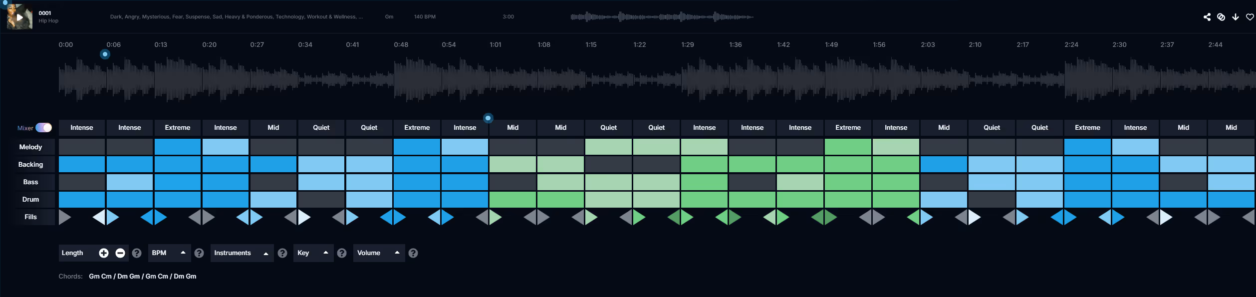Viewport: 1256px width, 297px height.
Task: Click the 140 BPM value in the header
Action: [x=425, y=17]
